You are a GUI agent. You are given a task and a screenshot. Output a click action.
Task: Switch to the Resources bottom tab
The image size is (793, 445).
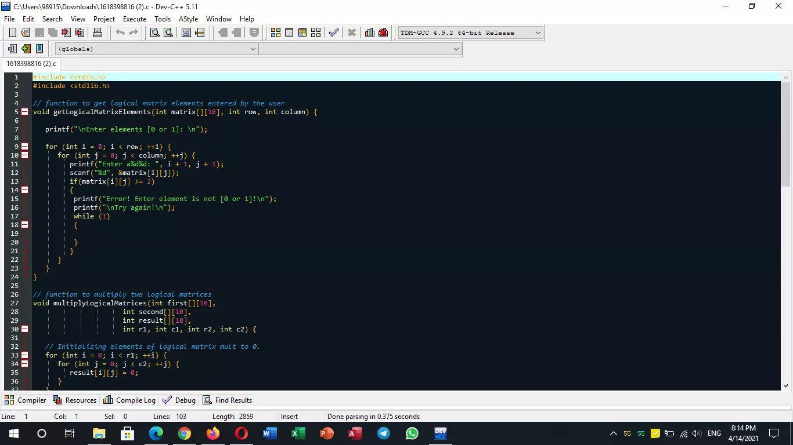pyautogui.click(x=75, y=400)
